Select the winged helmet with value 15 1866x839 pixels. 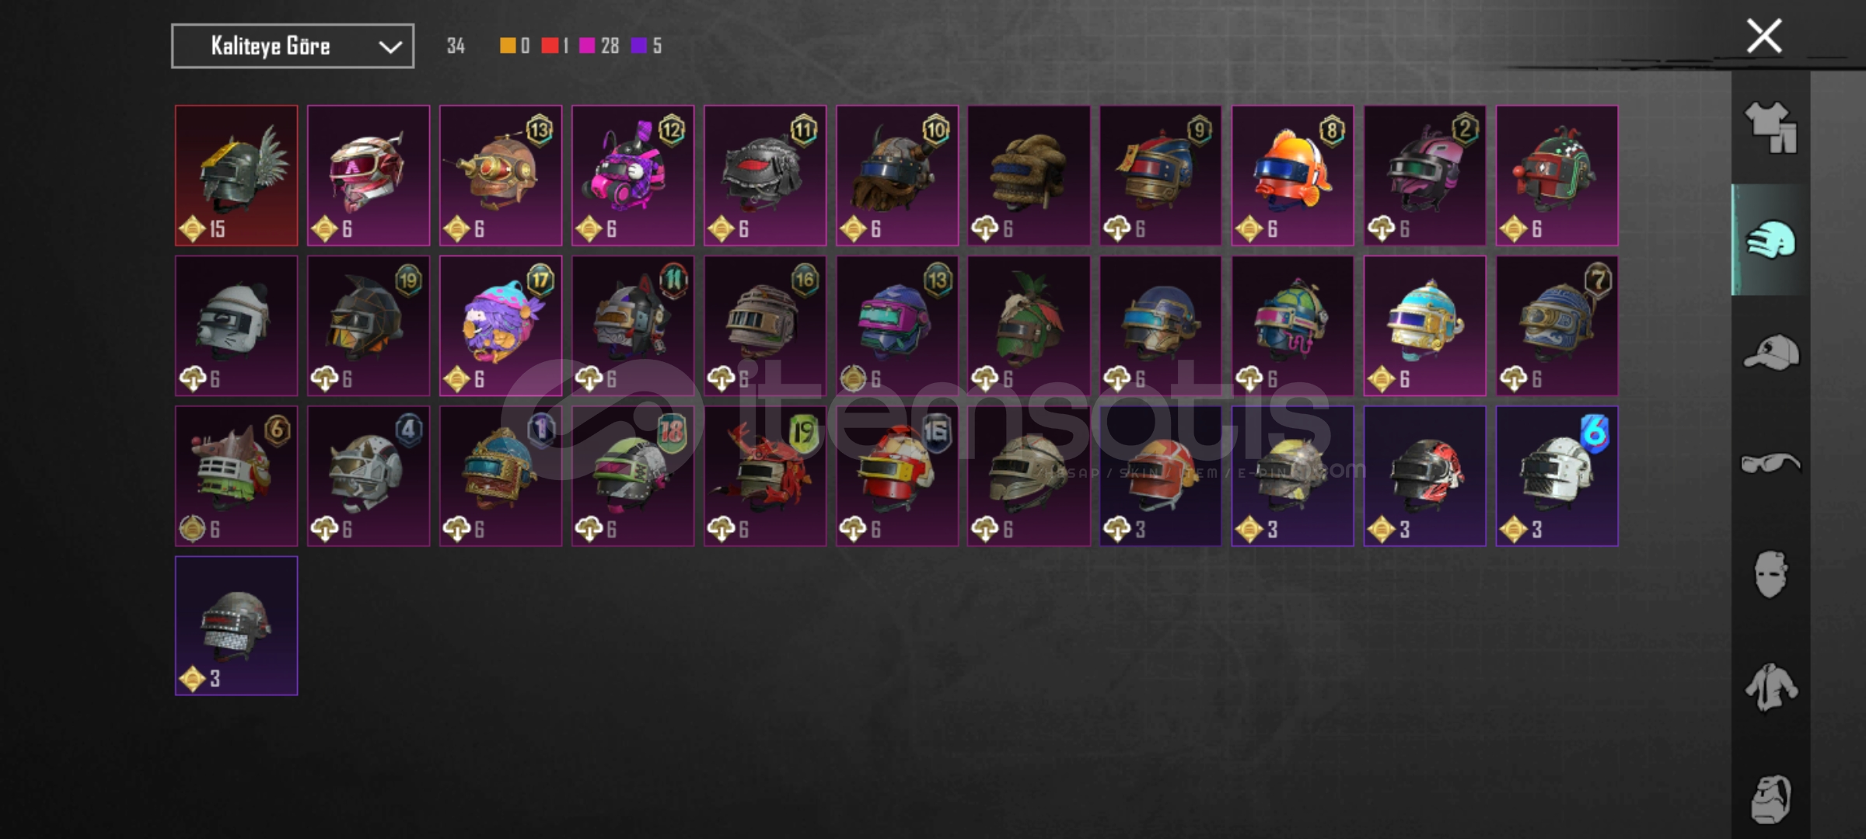(236, 176)
